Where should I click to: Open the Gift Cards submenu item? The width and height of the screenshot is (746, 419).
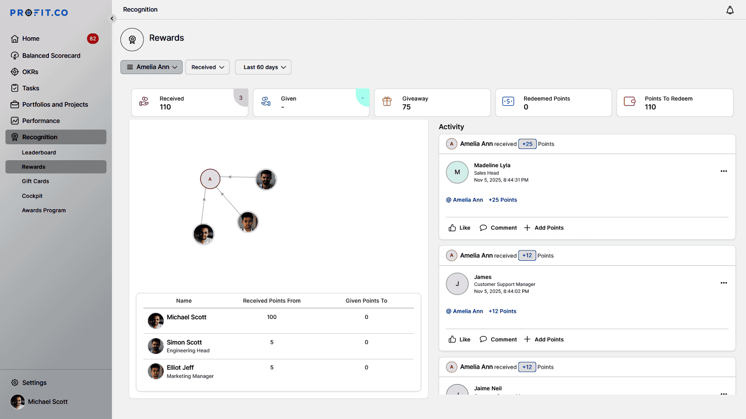(x=35, y=182)
